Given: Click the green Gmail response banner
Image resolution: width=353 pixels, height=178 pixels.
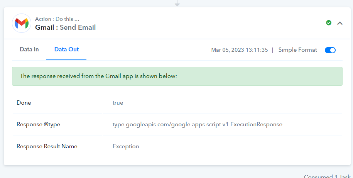Looking at the screenshot, I should (177, 76).
